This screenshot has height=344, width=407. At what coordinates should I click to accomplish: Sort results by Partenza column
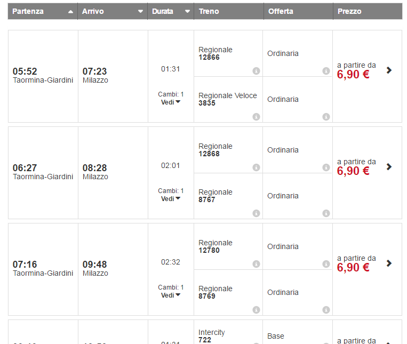[x=43, y=11]
